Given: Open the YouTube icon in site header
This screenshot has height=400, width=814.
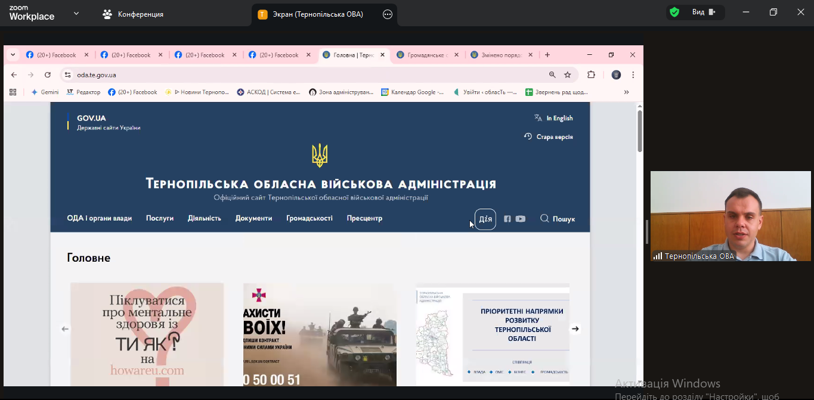Looking at the screenshot, I should (x=521, y=219).
